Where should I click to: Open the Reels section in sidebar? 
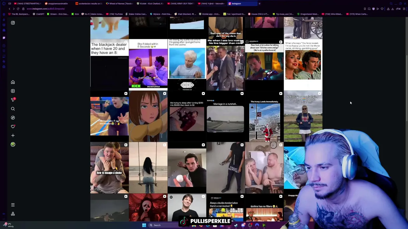click(13, 91)
